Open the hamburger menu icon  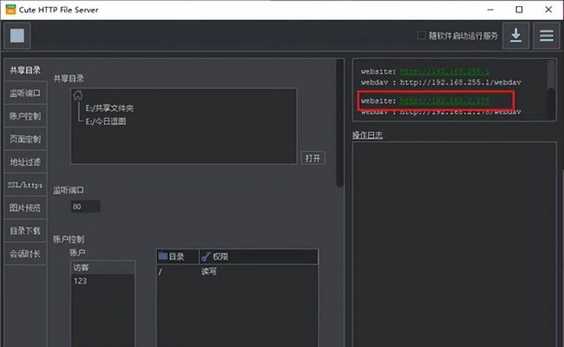547,36
